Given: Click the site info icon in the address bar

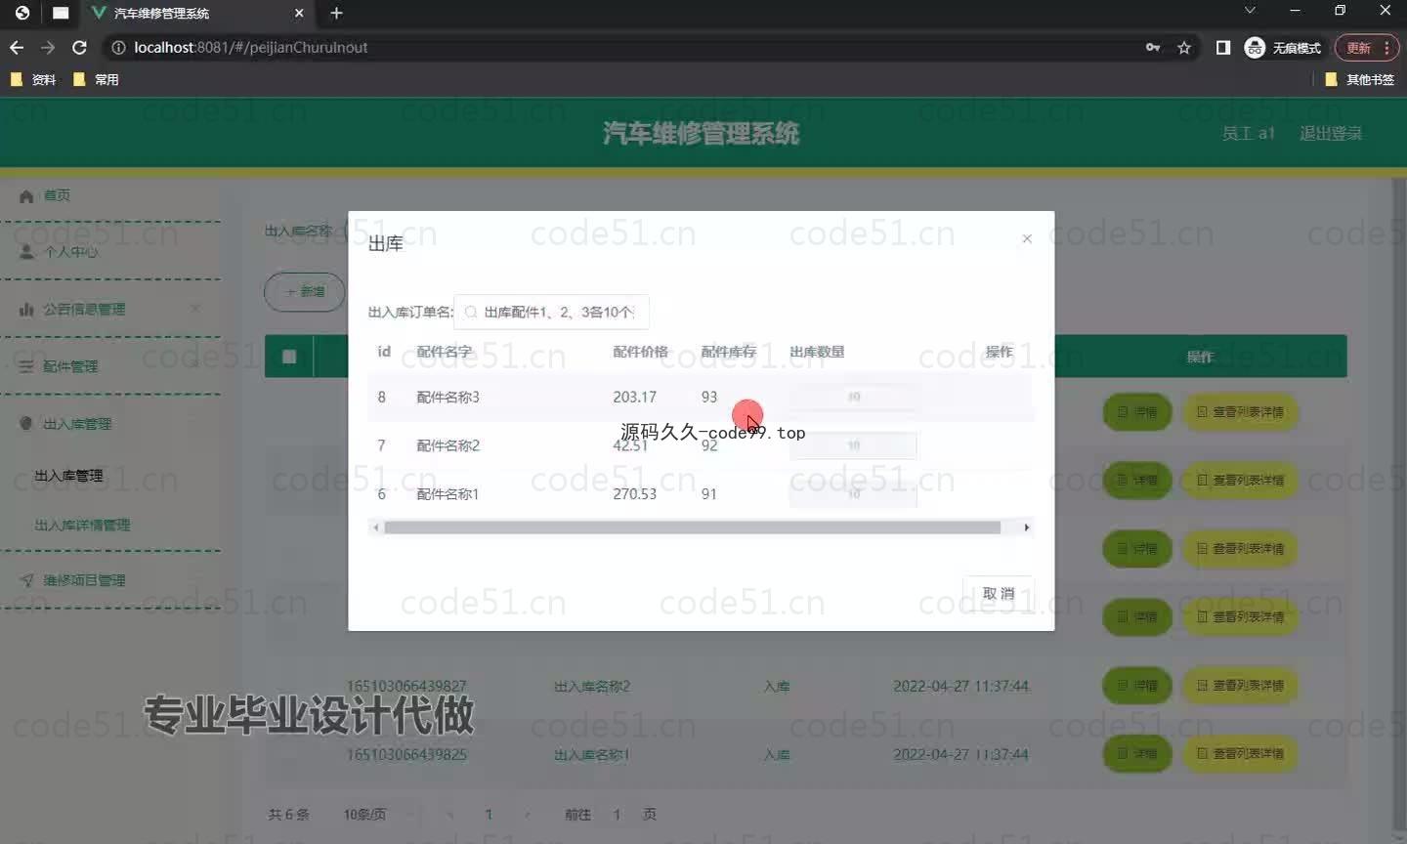Looking at the screenshot, I should 118,48.
